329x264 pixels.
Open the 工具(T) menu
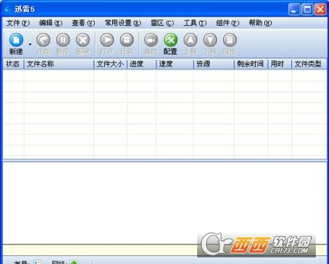tap(195, 23)
